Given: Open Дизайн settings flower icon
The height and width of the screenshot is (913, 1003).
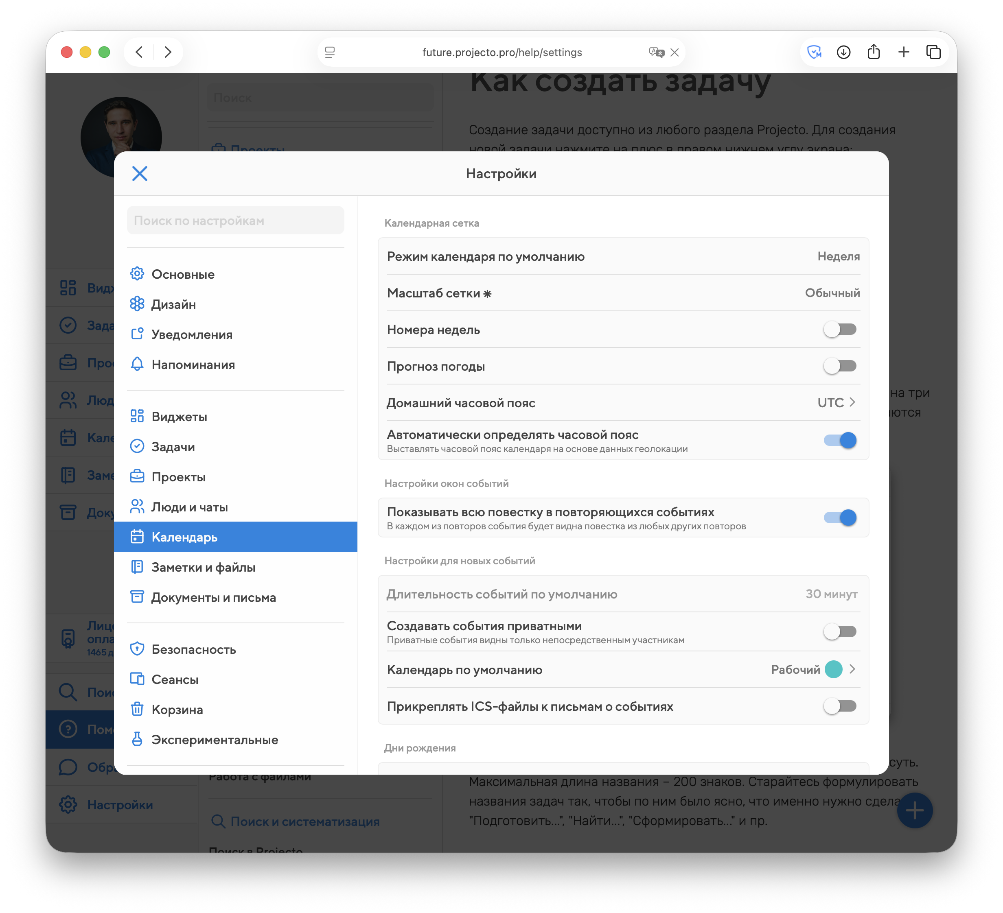Looking at the screenshot, I should click(137, 304).
